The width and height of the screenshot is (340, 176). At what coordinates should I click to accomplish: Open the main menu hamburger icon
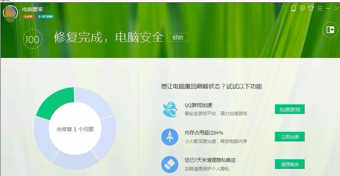320,9
